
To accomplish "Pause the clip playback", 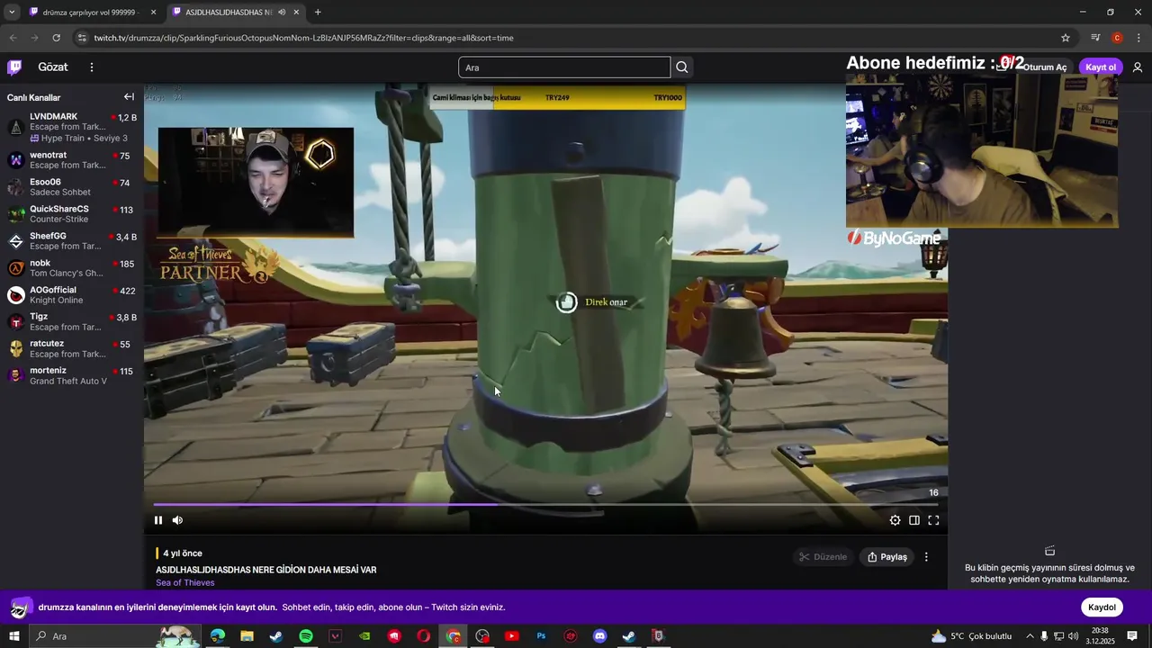I will pyautogui.click(x=158, y=520).
